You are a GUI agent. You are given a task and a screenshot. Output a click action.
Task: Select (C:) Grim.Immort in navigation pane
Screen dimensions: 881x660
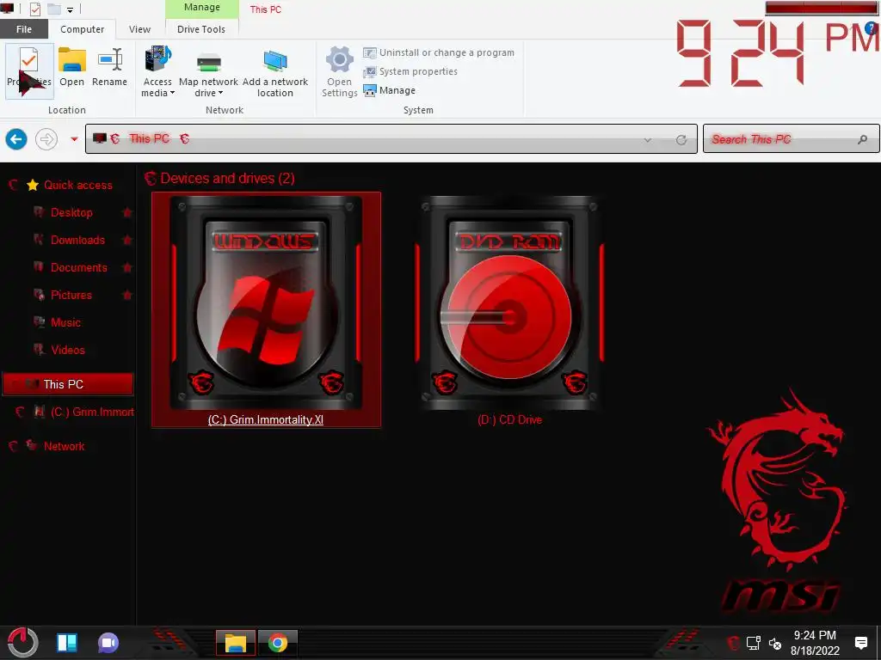pos(92,412)
